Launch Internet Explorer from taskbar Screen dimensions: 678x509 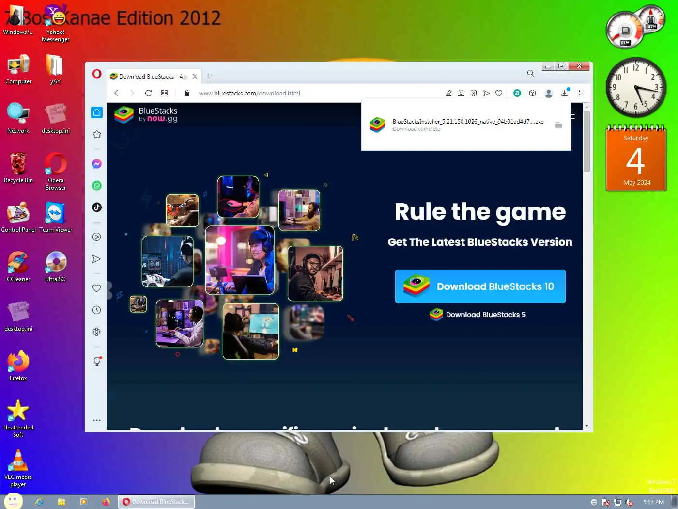pos(39,502)
